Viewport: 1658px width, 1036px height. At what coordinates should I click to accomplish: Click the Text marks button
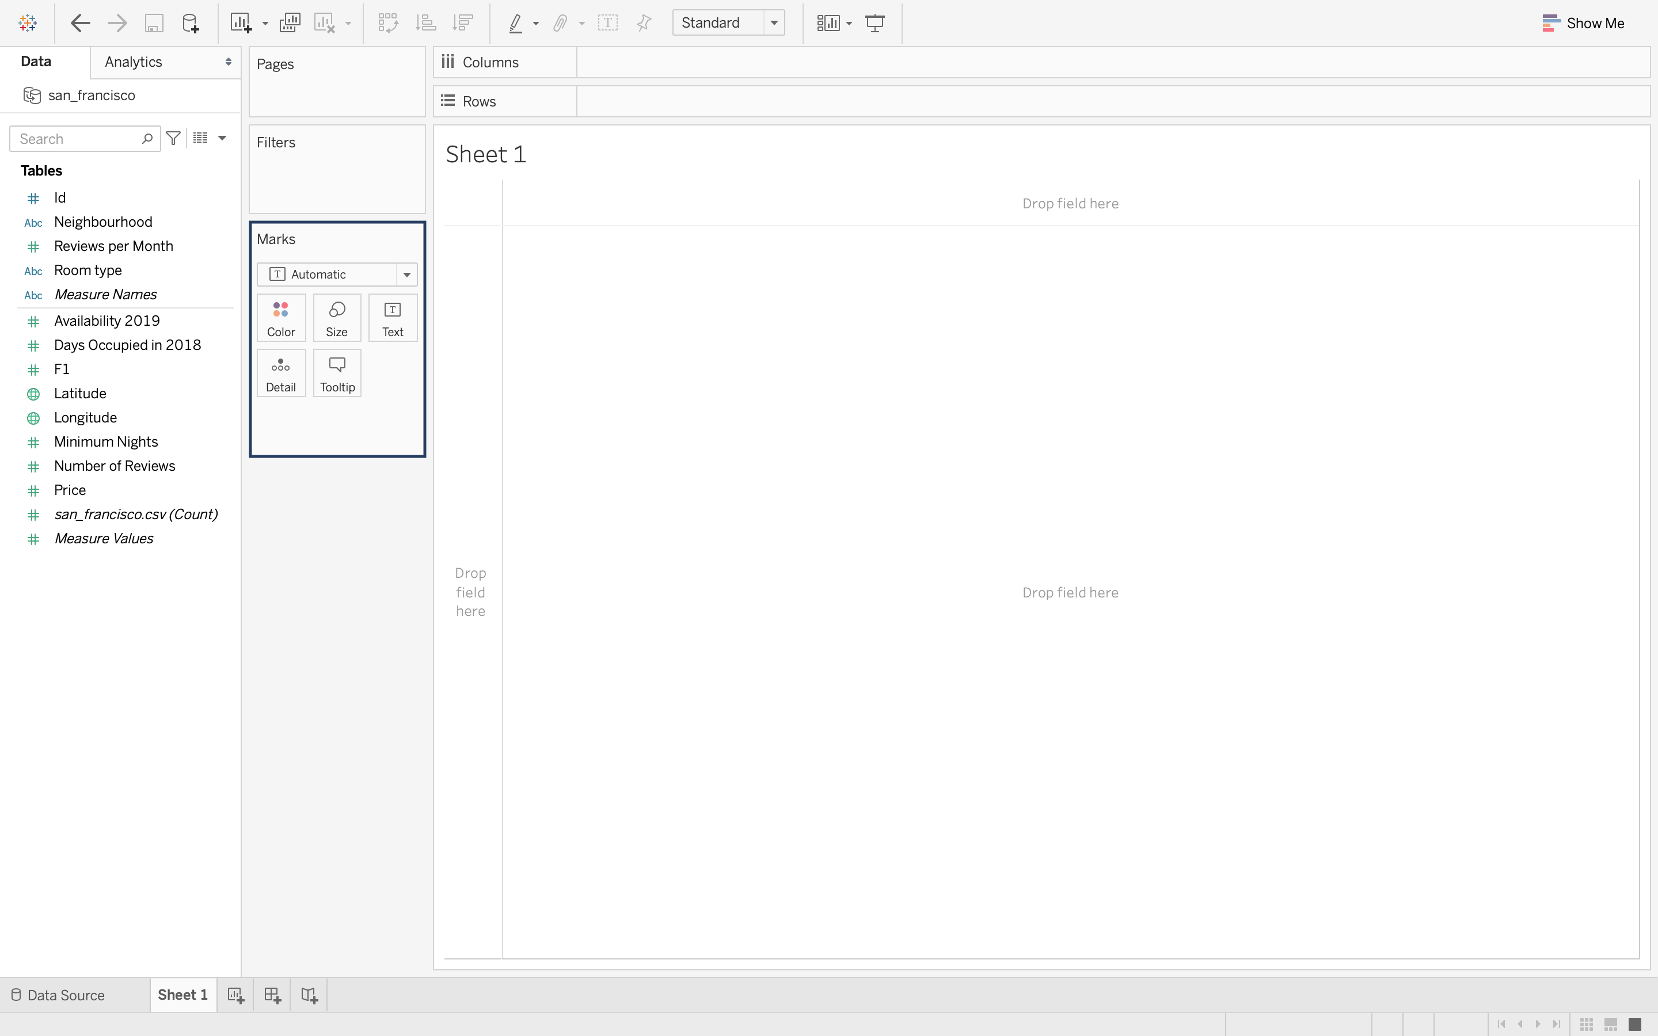tap(393, 318)
